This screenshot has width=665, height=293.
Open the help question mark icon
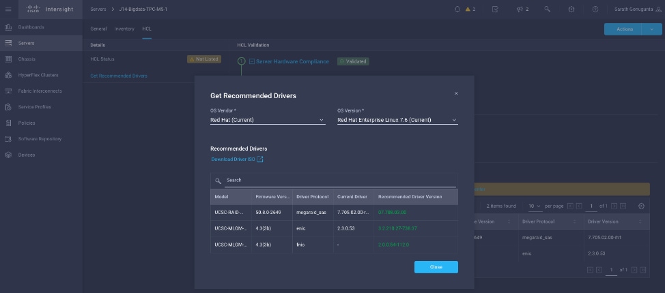595,10
